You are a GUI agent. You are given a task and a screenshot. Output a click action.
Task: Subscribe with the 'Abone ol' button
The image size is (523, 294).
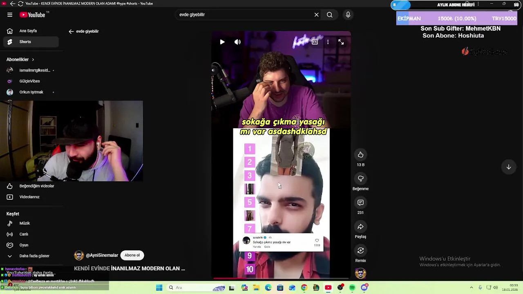pos(132,255)
